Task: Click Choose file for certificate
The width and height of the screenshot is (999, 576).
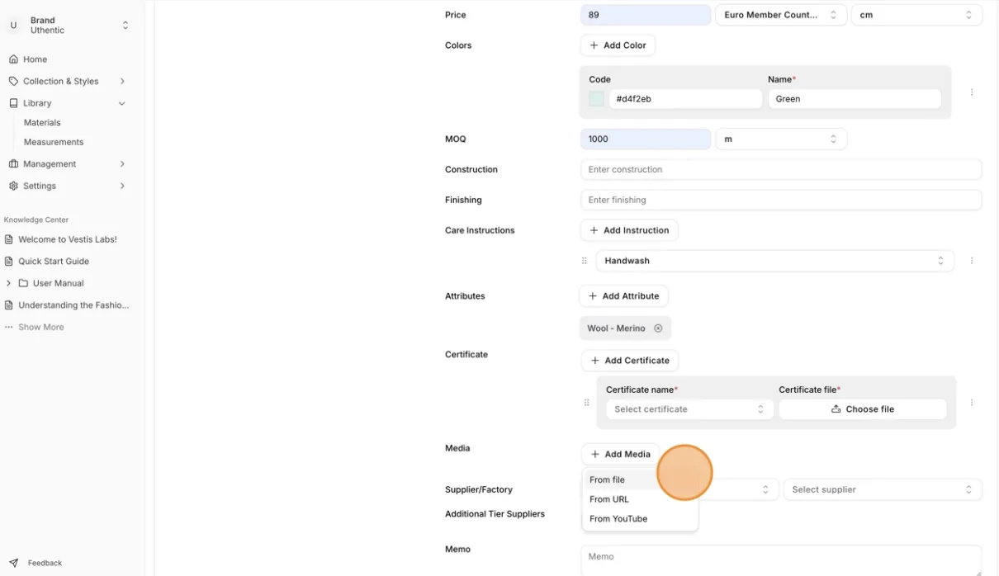Action: click(x=863, y=409)
